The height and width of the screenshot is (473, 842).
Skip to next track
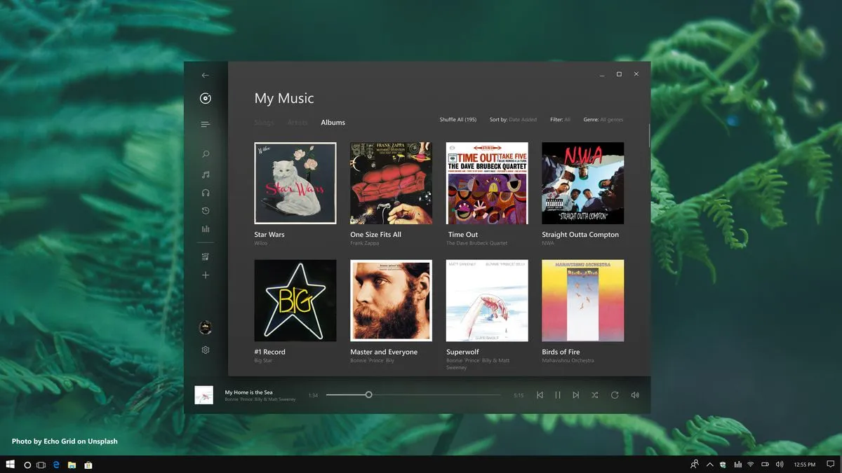[x=576, y=395]
